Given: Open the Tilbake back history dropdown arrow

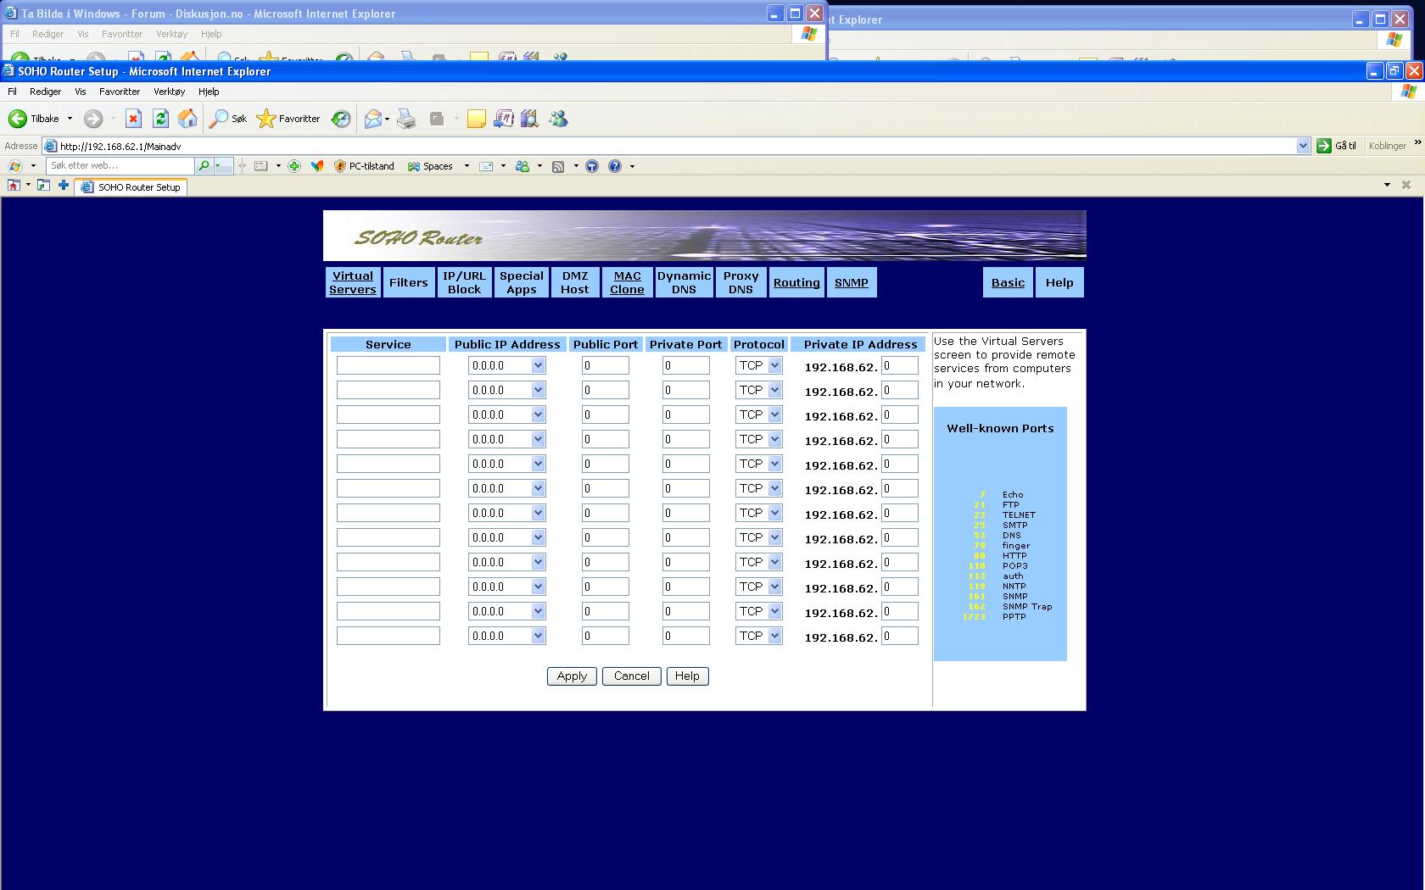Looking at the screenshot, I should tap(70, 119).
